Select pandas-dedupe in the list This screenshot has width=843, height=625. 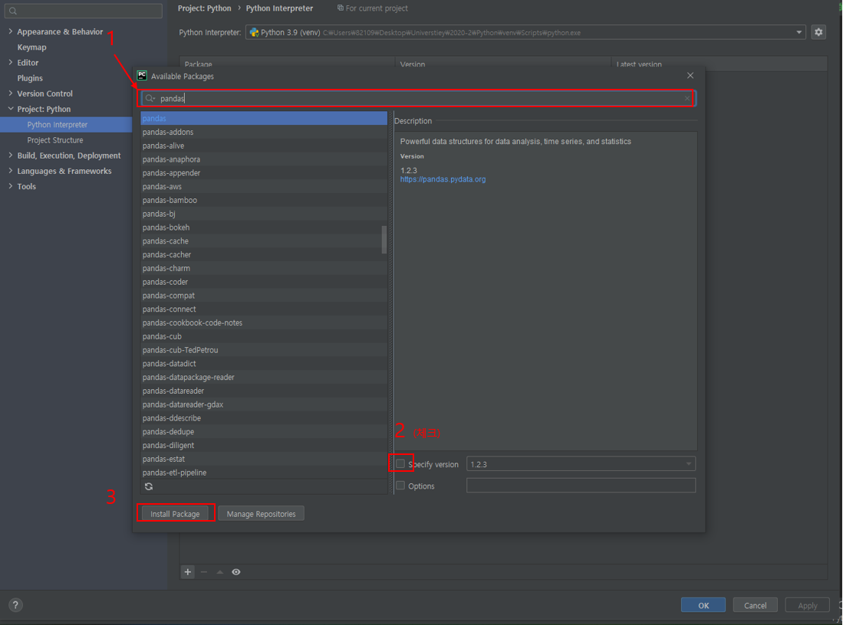pos(263,432)
